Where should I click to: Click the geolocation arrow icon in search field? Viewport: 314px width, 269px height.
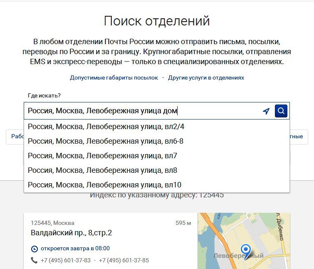pos(266,111)
